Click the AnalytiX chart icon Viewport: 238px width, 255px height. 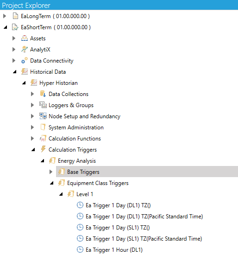click(x=25, y=50)
